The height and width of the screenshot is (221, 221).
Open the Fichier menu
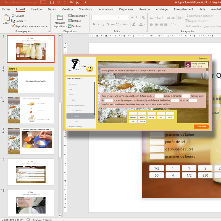[6, 9]
